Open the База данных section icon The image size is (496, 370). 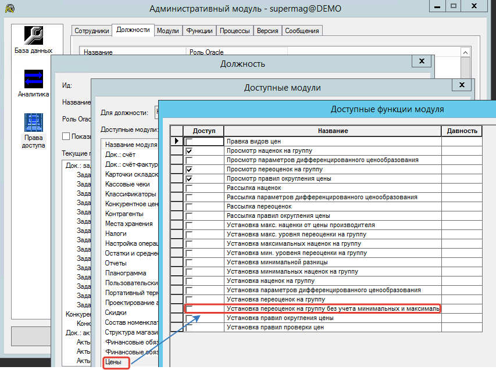34,35
